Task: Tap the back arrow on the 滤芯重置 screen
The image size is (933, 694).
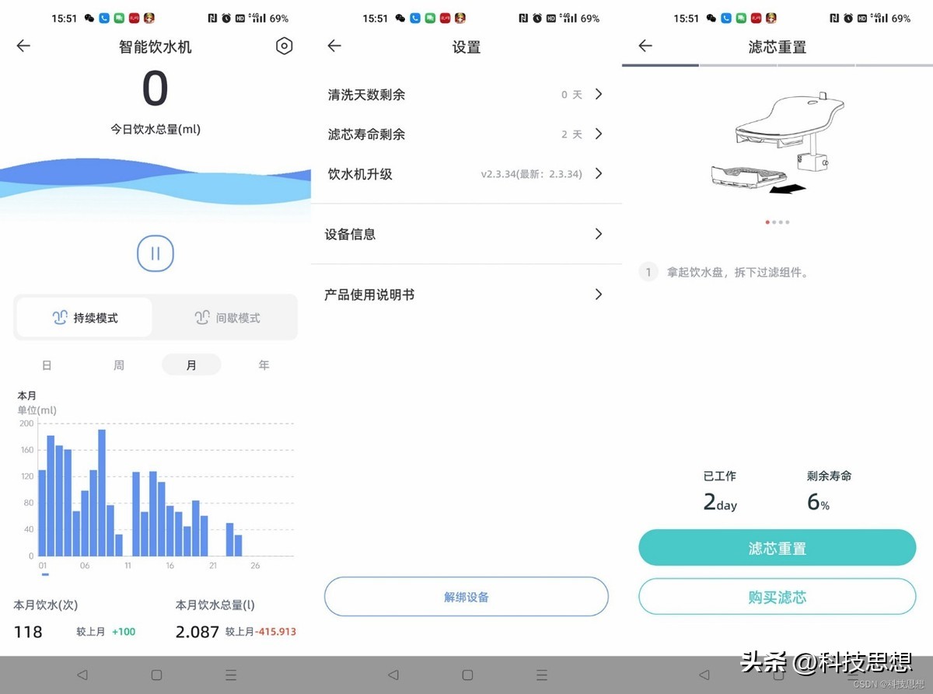Action: [x=645, y=46]
